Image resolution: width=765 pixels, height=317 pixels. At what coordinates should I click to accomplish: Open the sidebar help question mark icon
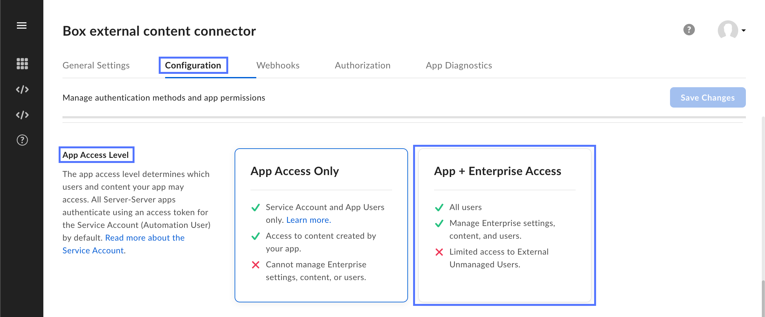click(22, 140)
